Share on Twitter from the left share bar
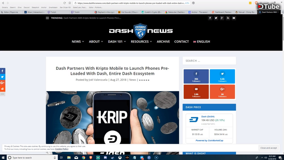Screen dimensions: 284x160 point(3,77)
